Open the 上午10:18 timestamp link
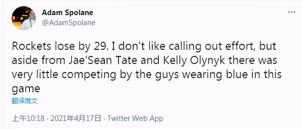 [28, 118]
